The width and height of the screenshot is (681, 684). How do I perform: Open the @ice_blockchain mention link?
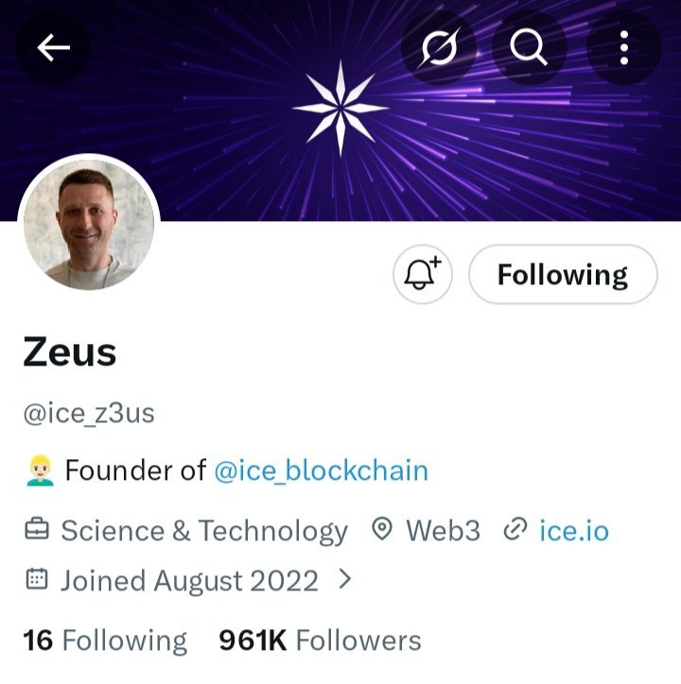[321, 470]
